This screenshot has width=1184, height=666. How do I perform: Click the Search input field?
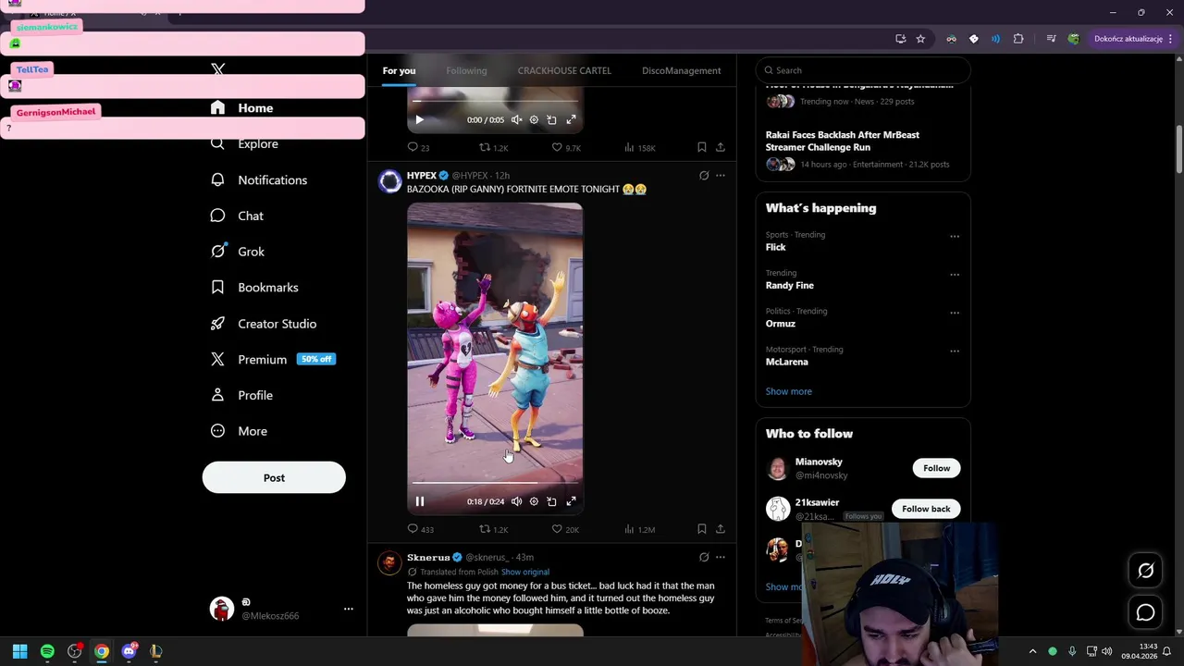click(863, 70)
